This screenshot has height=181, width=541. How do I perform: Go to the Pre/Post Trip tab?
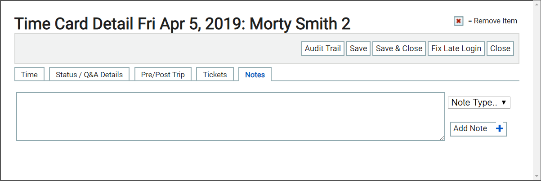pos(163,75)
